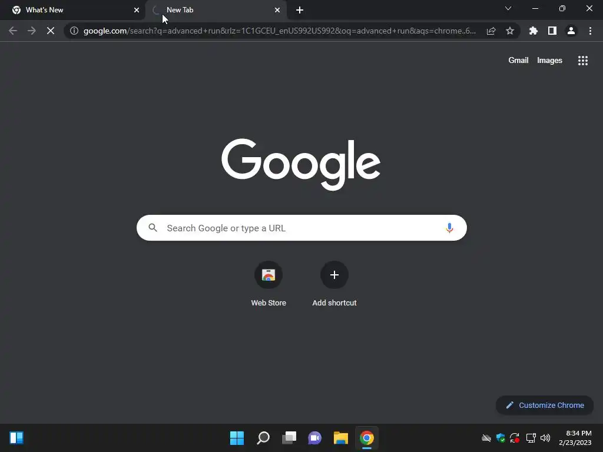Close the New Tab tab
Viewport: 603px width, 452px height.
(277, 10)
